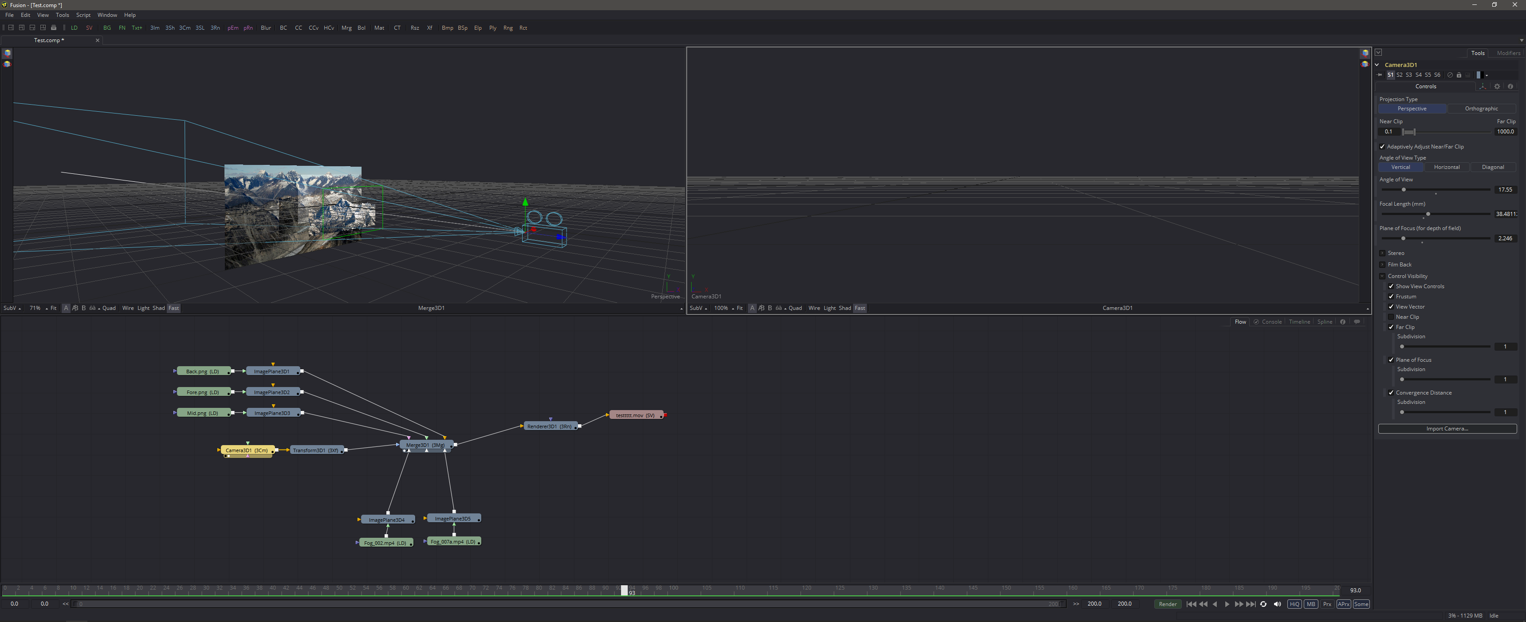Click the quad layout icon in toolbar

(x=43, y=28)
